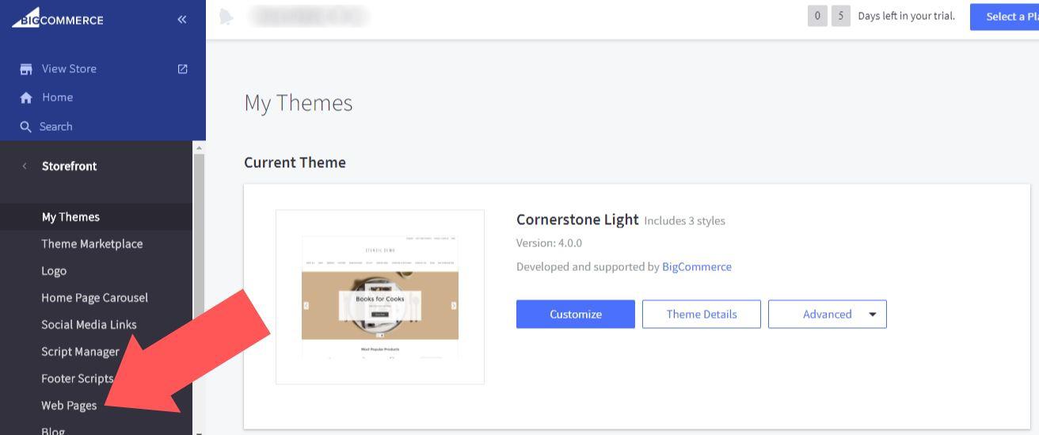The height and width of the screenshot is (435, 1039).
Task: Open the View Store link
Action: coord(69,69)
